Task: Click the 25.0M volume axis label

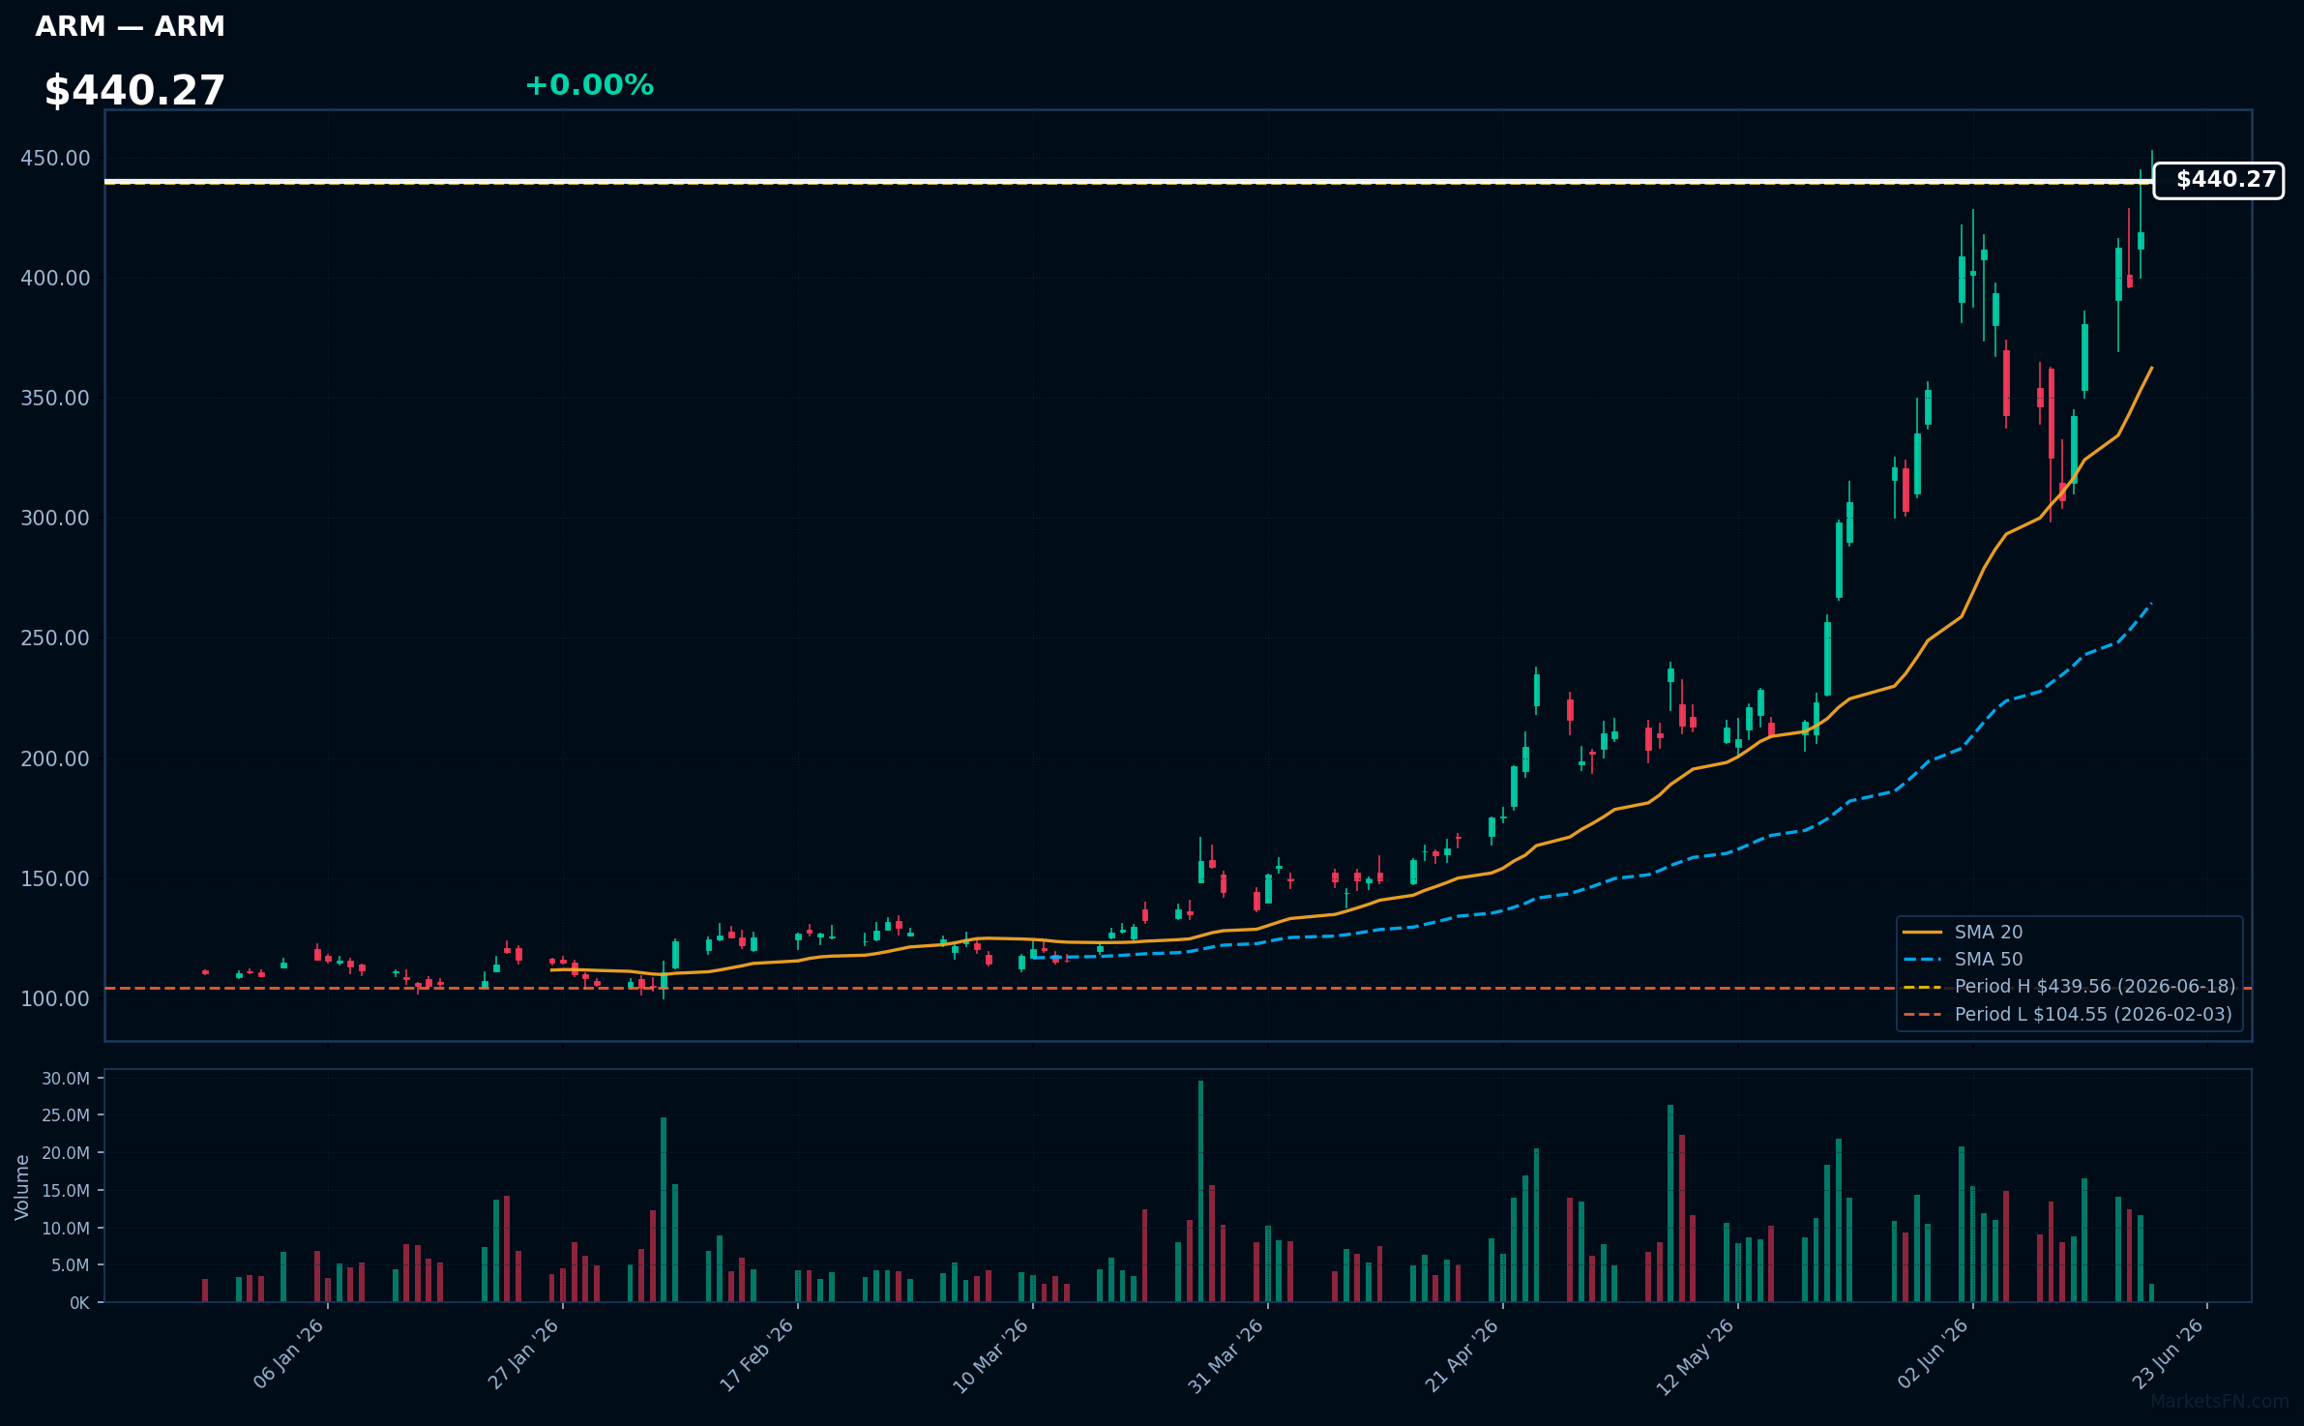Action: [66, 1115]
